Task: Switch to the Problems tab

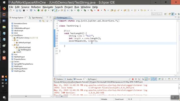Action: [58, 79]
